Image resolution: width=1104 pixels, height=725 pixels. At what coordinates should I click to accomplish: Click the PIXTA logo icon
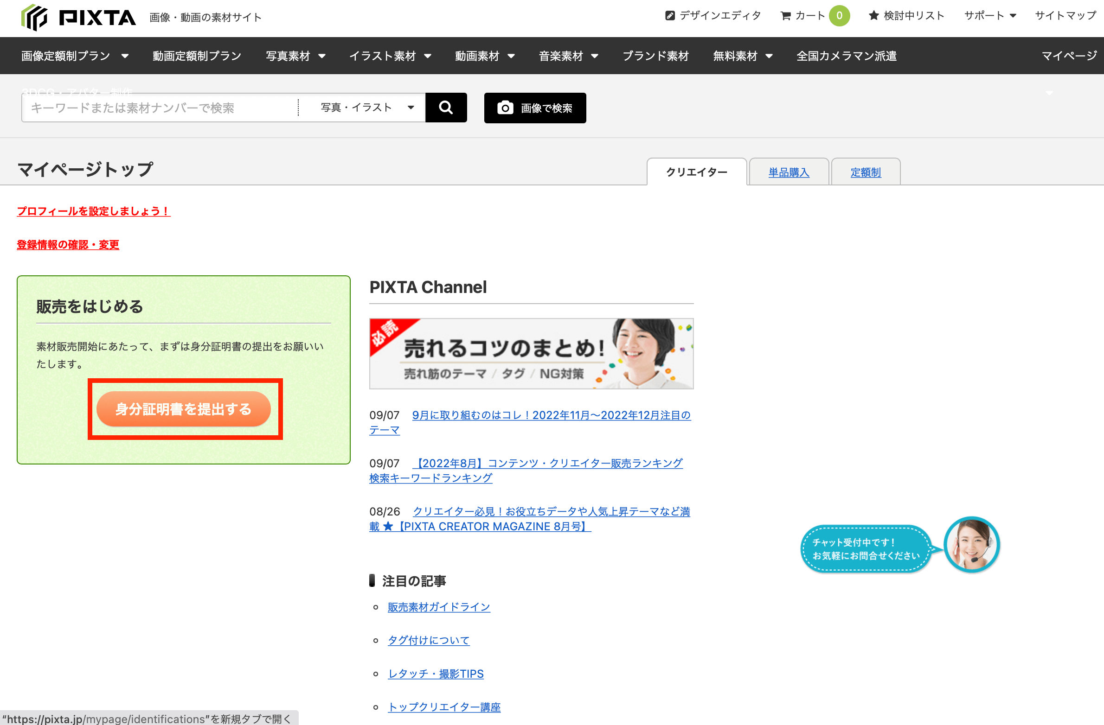(x=34, y=18)
